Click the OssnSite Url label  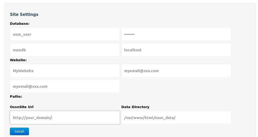22,107
